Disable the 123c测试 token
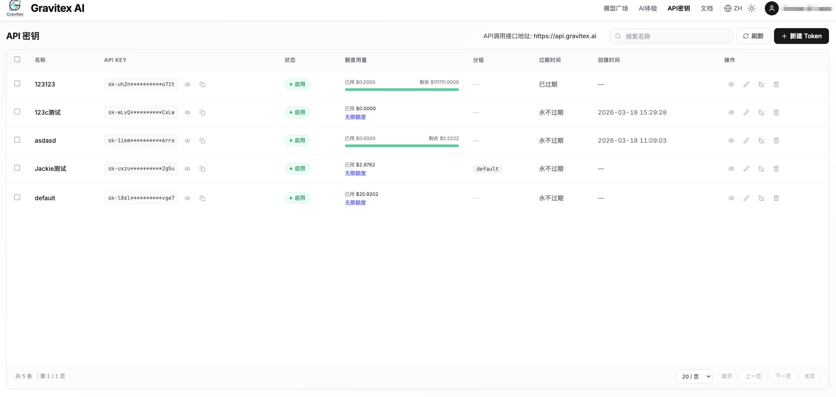 tap(761, 112)
